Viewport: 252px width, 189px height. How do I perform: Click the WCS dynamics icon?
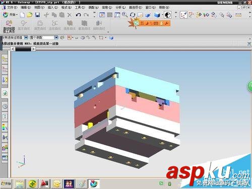point(183,15)
